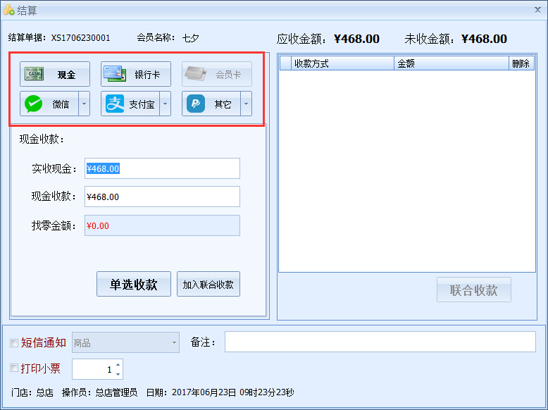Expand the other (其它) payment dropdown arrow
Viewport: 548px width, 410px height.
click(x=246, y=104)
